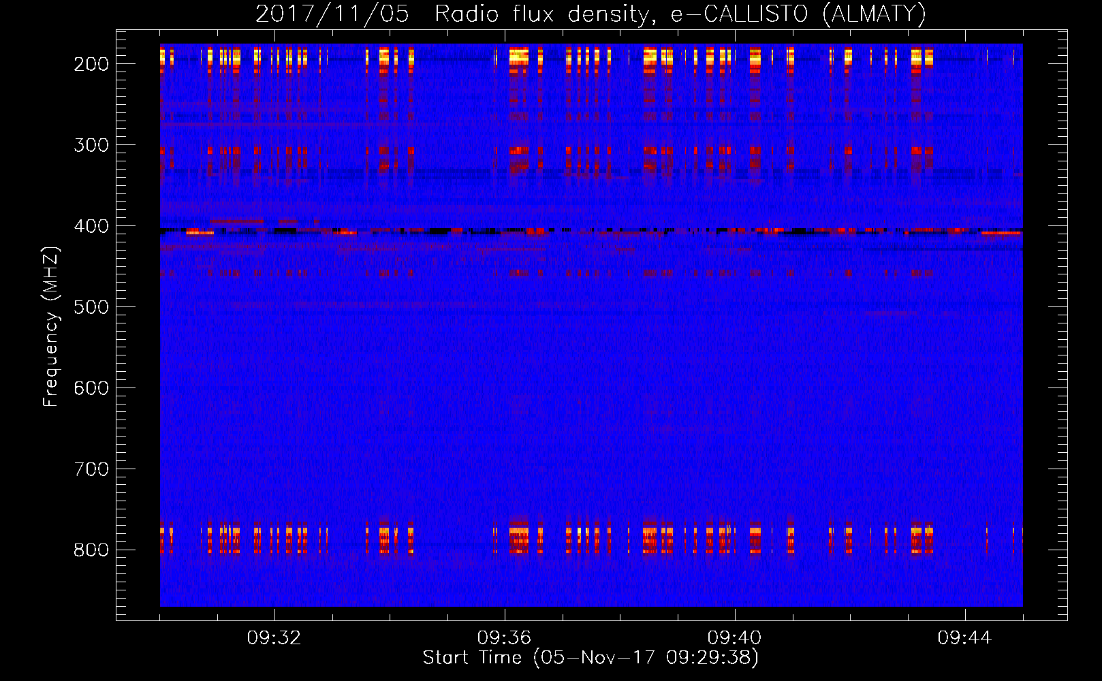Click the 09:36 time tick label

coord(505,638)
